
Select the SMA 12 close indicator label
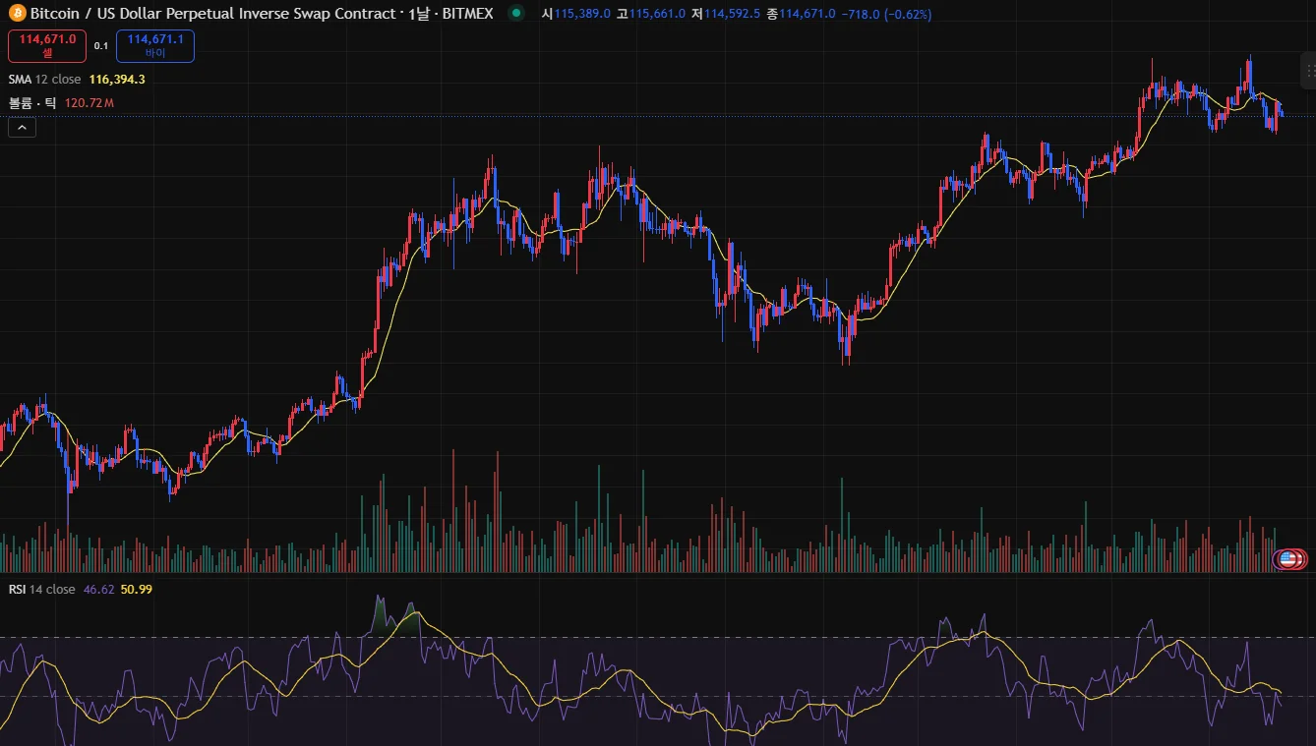45,80
